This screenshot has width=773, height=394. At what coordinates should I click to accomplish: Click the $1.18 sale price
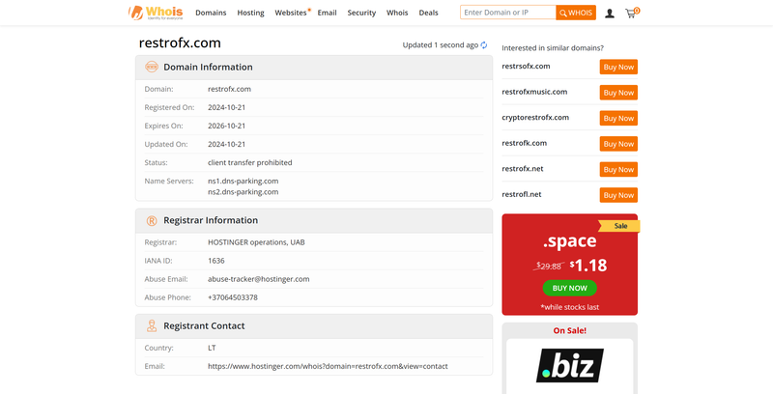(x=588, y=266)
